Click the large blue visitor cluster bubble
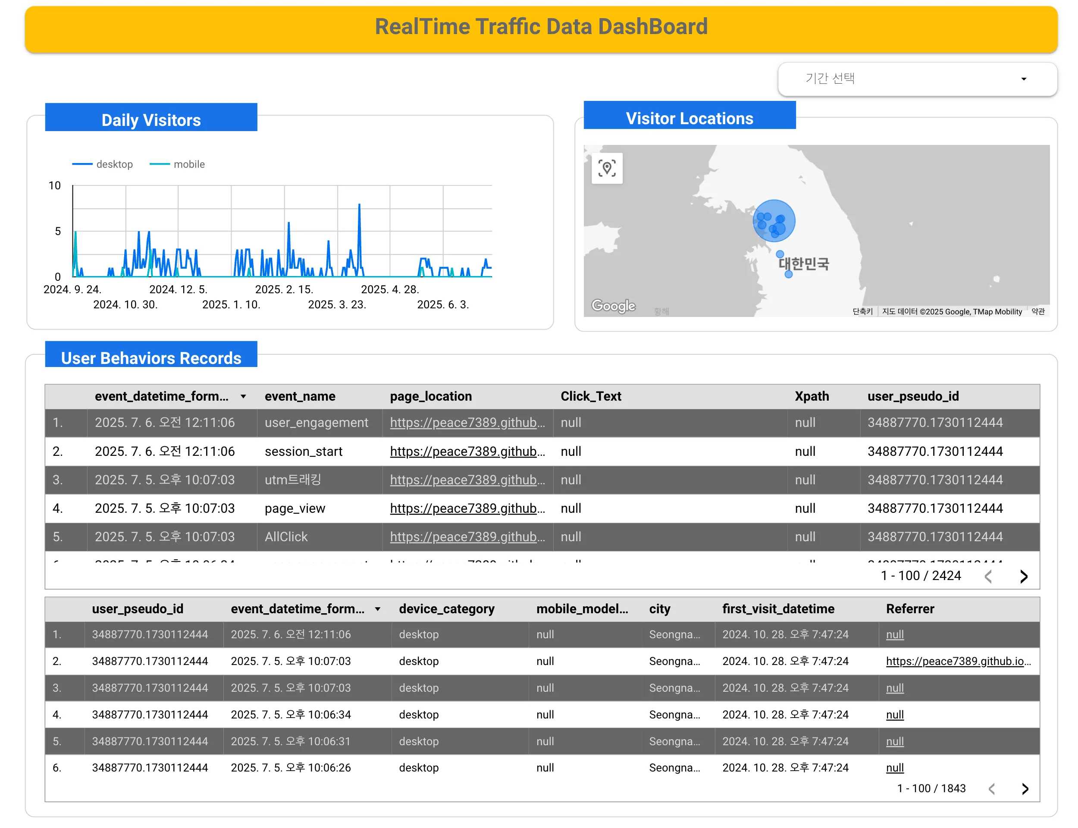This screenshot has width=1078, height=828. (774, 220)
